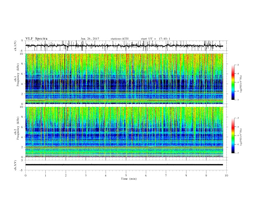This screenshot has width=255, height=197.
Task: Select the date text "Jun. 26, 2017"
Action: pyautogui.click(x=90, y=39)
